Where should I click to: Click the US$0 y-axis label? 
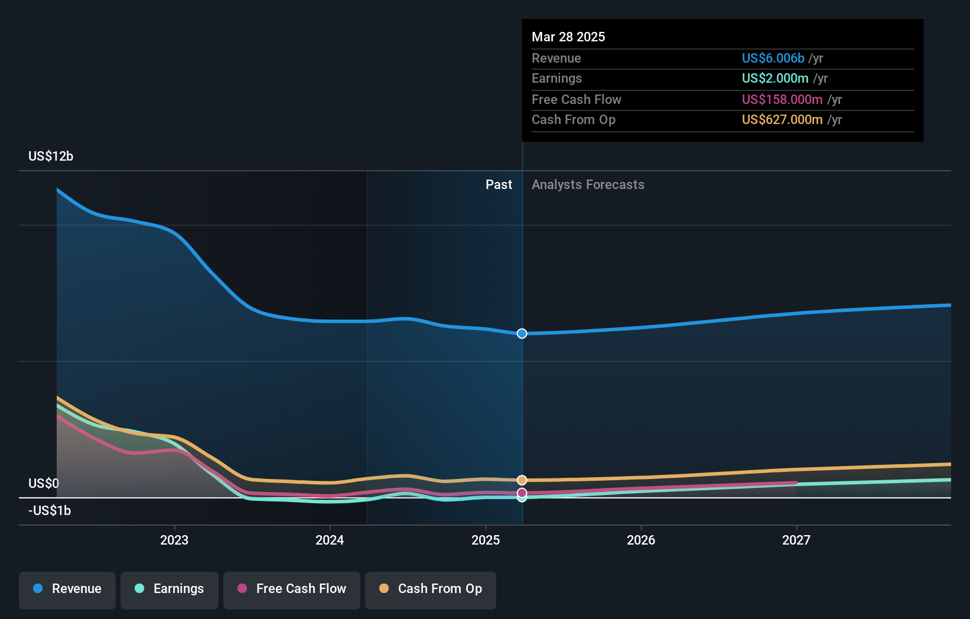(x=44, y=483)
